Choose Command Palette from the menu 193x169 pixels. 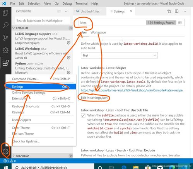point(41,79)
